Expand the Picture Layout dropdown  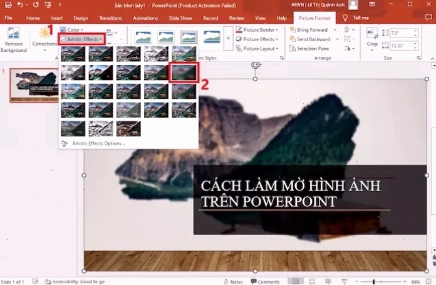(x=257, y=49)
